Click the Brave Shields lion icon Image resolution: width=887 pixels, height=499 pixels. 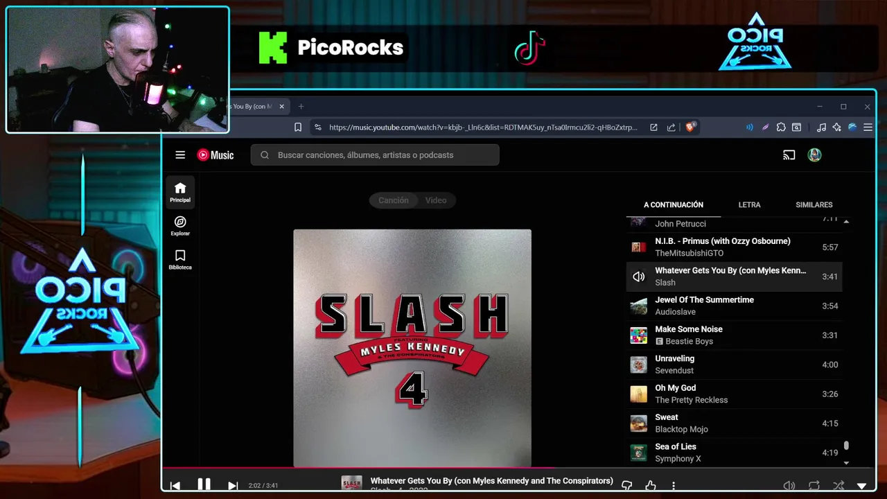[691, 128]
